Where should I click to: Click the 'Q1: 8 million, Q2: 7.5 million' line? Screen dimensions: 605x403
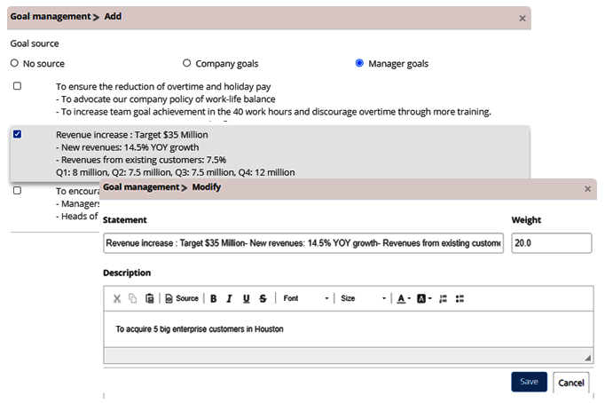point(175,172)
